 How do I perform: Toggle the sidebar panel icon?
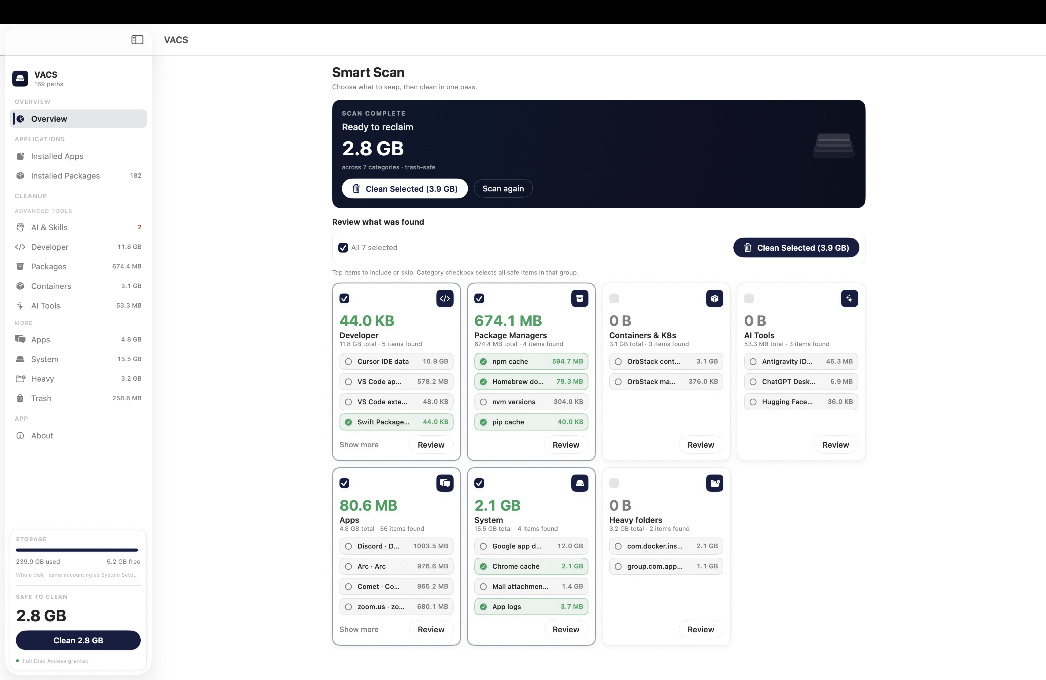click(137, 39)
